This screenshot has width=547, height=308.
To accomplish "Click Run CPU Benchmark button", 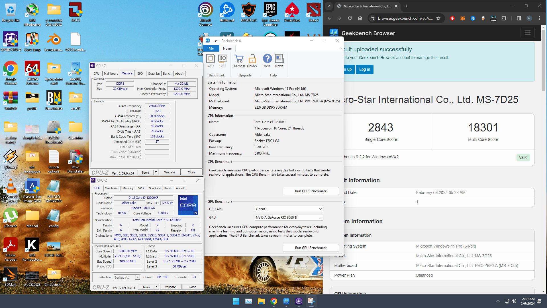I will coord(311,191).
